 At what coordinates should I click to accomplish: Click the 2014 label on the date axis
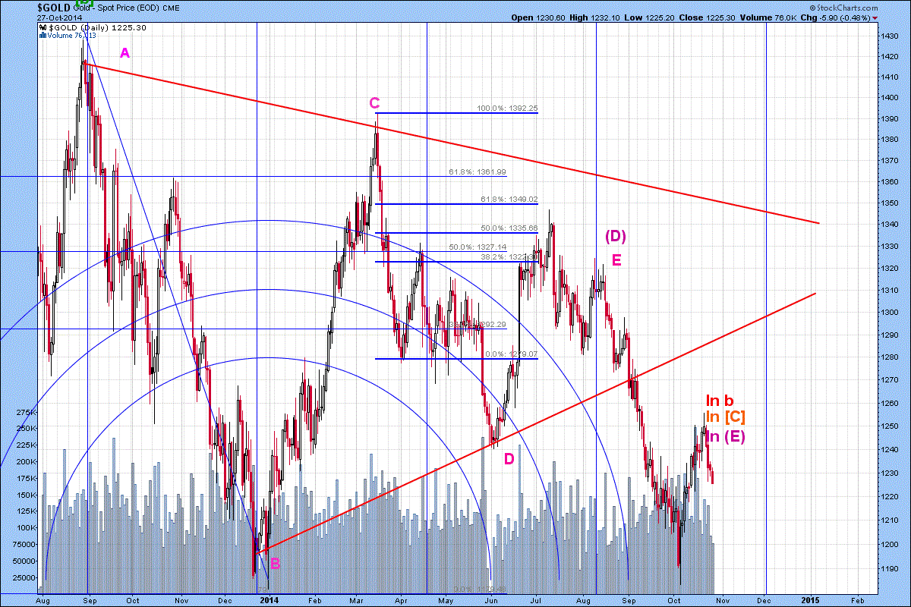[269, 599]
